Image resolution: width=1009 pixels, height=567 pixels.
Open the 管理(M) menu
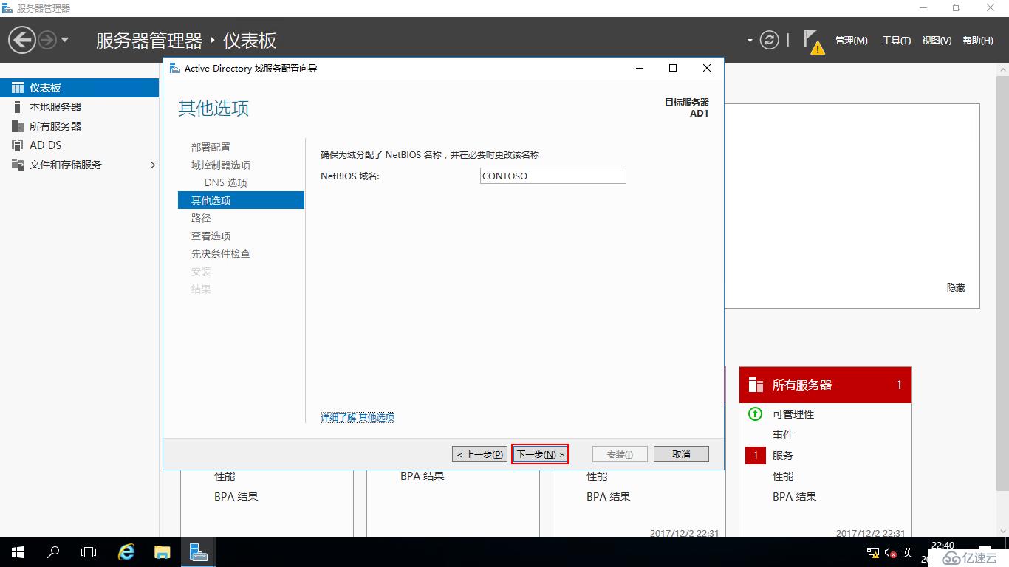[x=851, y=41]
